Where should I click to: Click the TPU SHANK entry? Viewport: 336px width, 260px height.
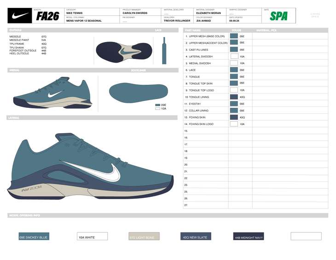(17, 47)
